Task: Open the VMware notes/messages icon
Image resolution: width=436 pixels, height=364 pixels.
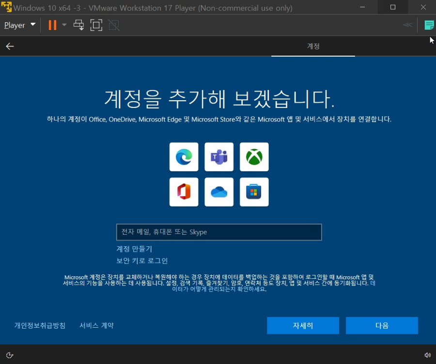Action: coord(429,25)
